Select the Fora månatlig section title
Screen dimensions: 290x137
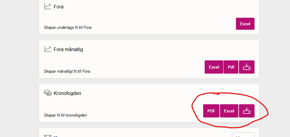[68, 49]
